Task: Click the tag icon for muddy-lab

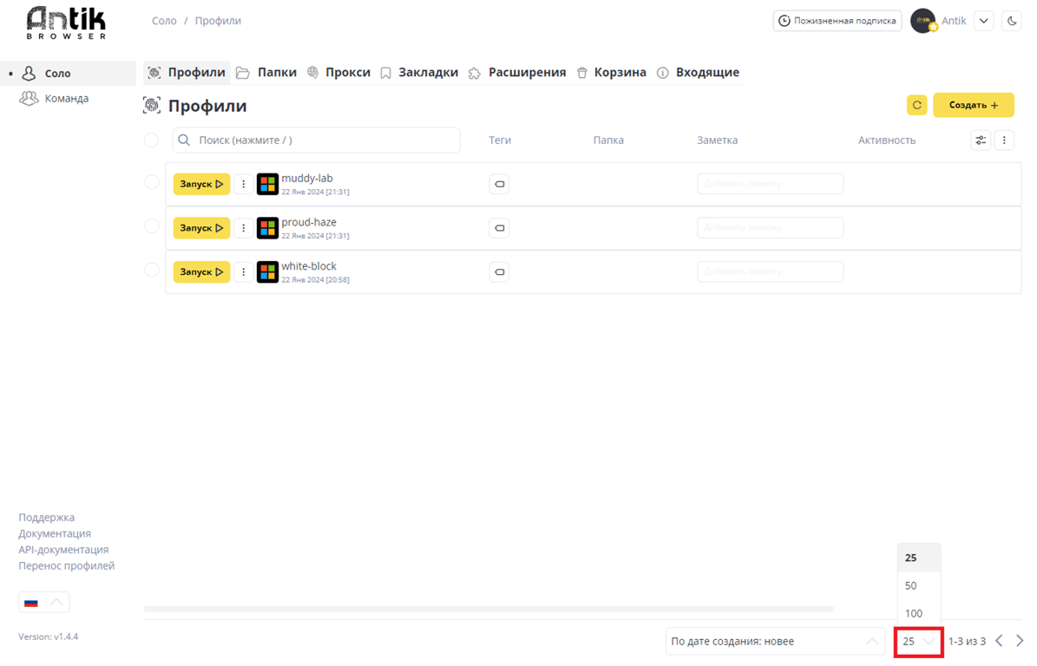Action: click(499, 184)
